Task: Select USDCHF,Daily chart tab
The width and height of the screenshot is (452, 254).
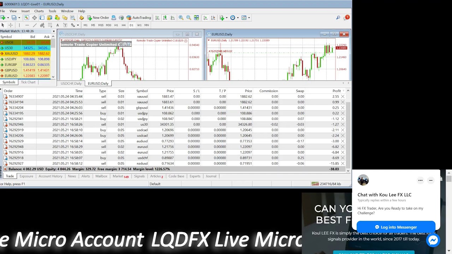Action: 71,84
